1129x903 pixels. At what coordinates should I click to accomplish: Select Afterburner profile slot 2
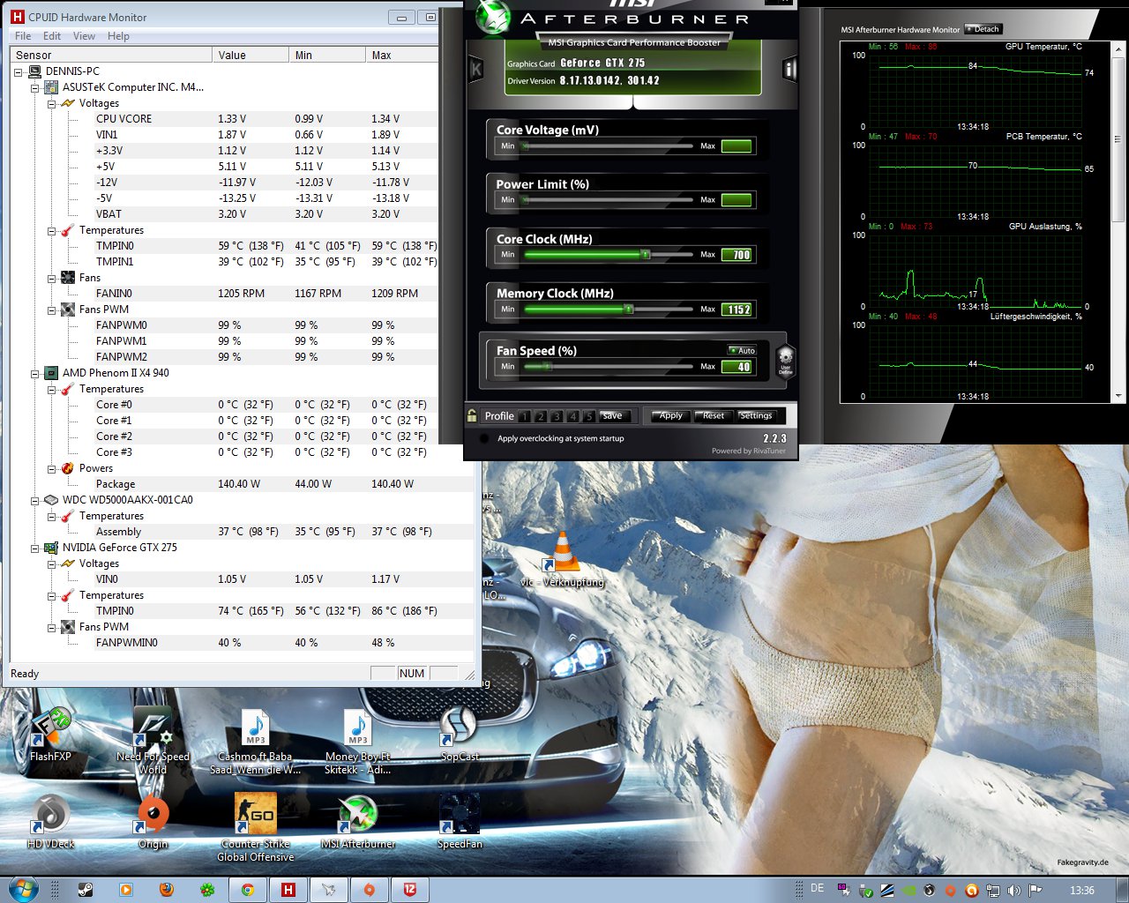[x=541, y=416]
